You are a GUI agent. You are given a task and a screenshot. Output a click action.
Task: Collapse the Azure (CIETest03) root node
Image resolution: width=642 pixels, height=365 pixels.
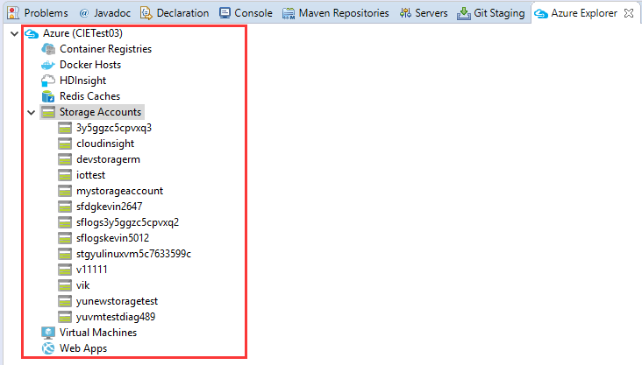click(x=12, y=33)
